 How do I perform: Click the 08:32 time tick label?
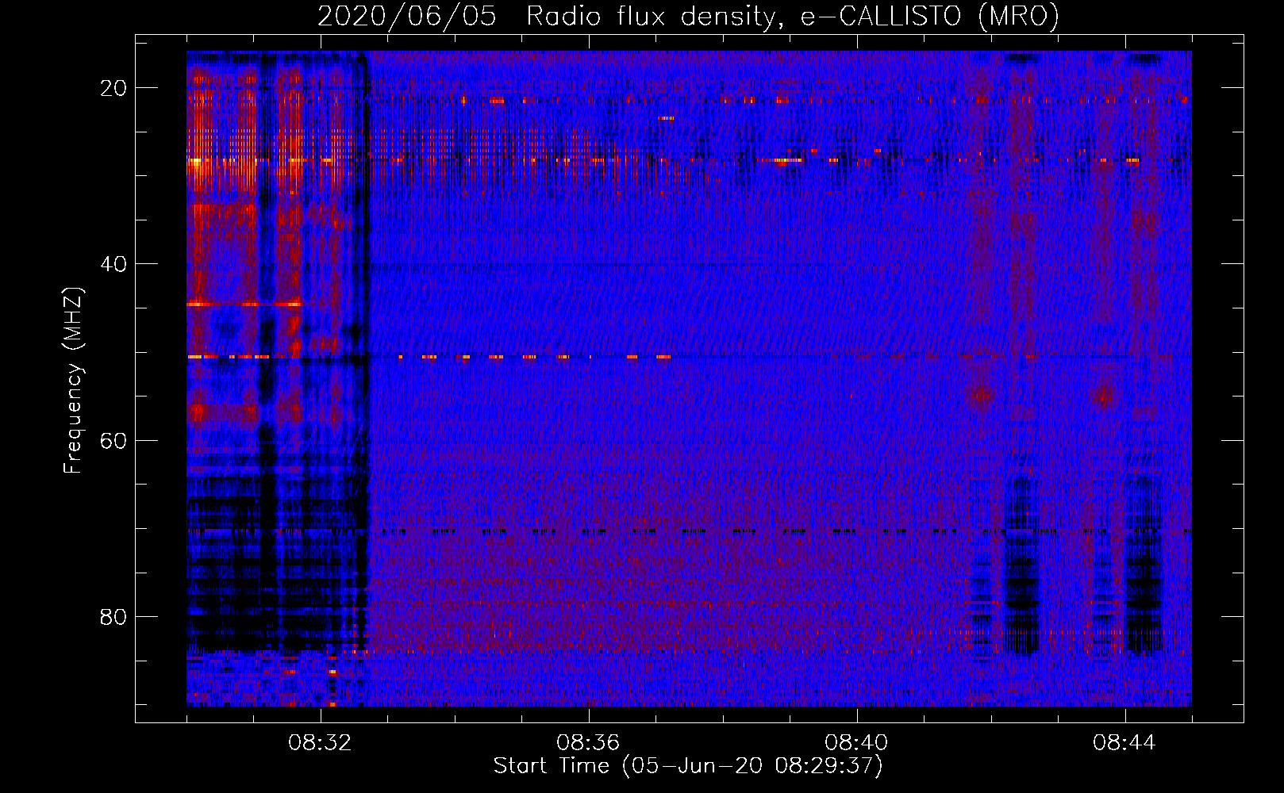(320, 743)
